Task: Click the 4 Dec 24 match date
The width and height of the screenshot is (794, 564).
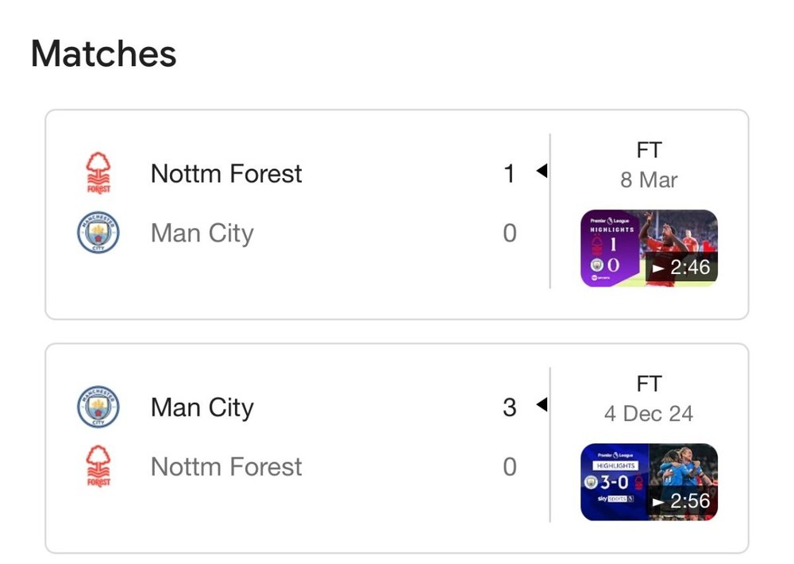Action: coord(649,414)
